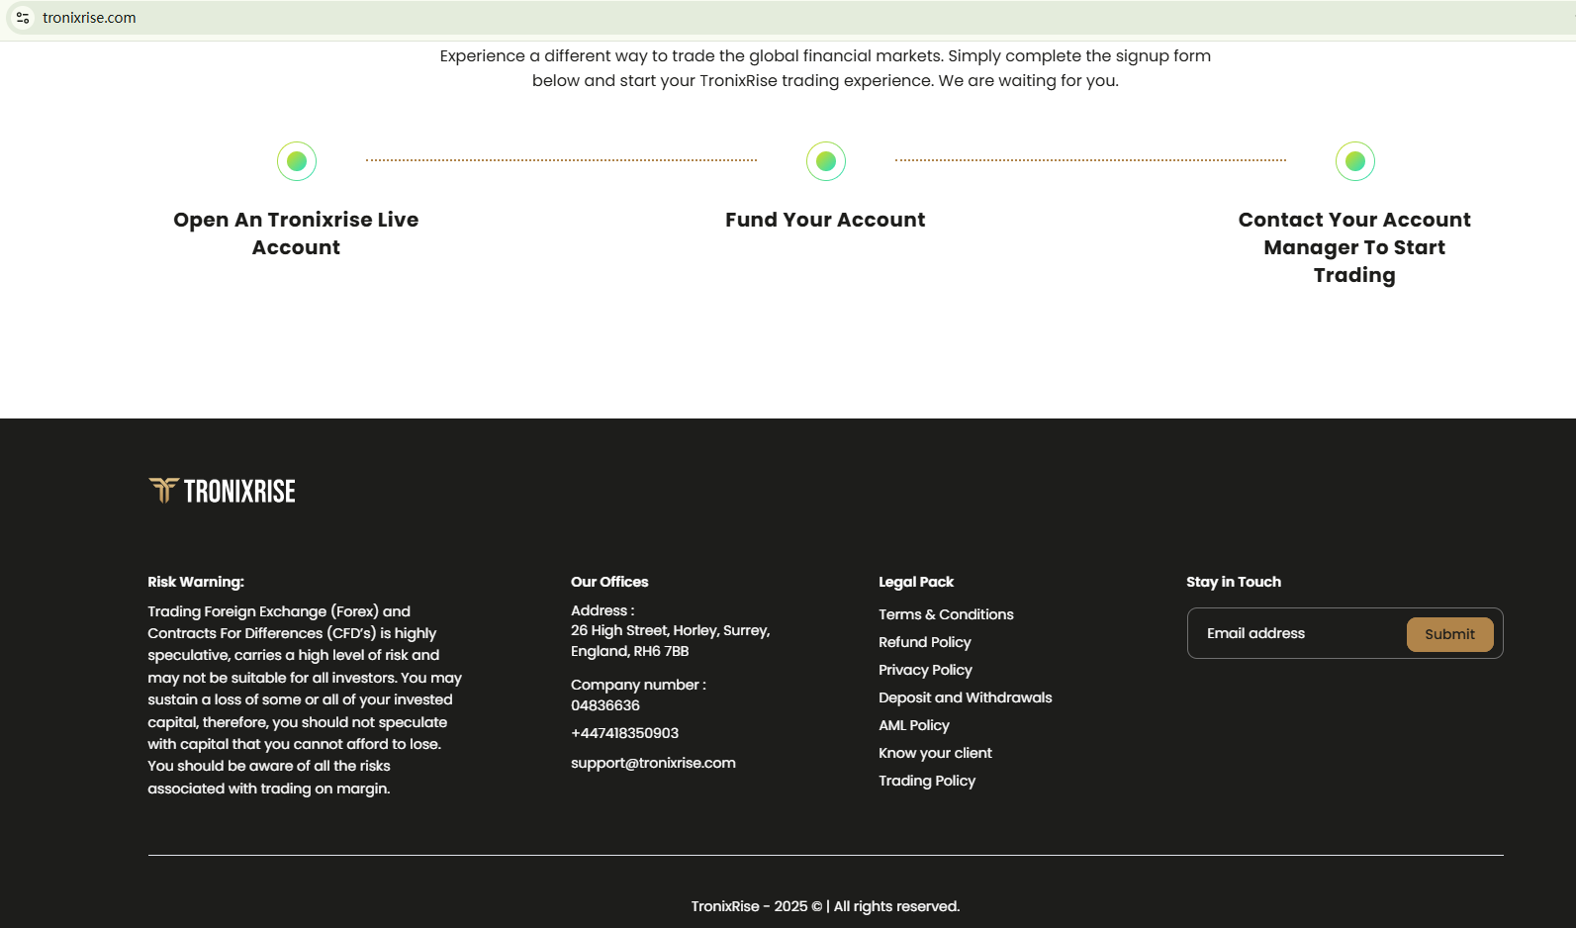The height and width of the screenshot is (928, 1576).
Task: Open the Know your client link
Action: (935, 753)
